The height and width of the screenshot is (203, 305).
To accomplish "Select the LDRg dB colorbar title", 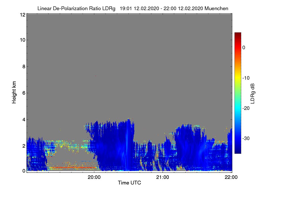I will pos(253,93).
